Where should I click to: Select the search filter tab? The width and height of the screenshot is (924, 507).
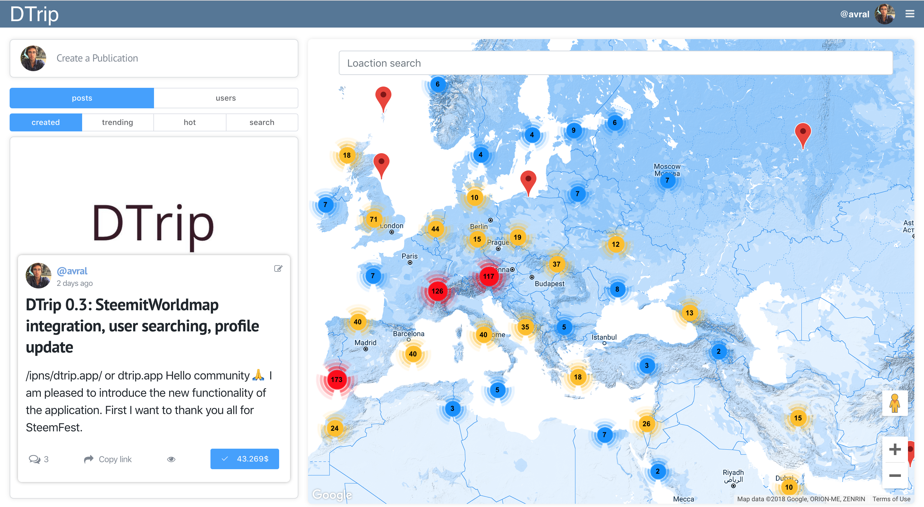(x=262, y=122)
